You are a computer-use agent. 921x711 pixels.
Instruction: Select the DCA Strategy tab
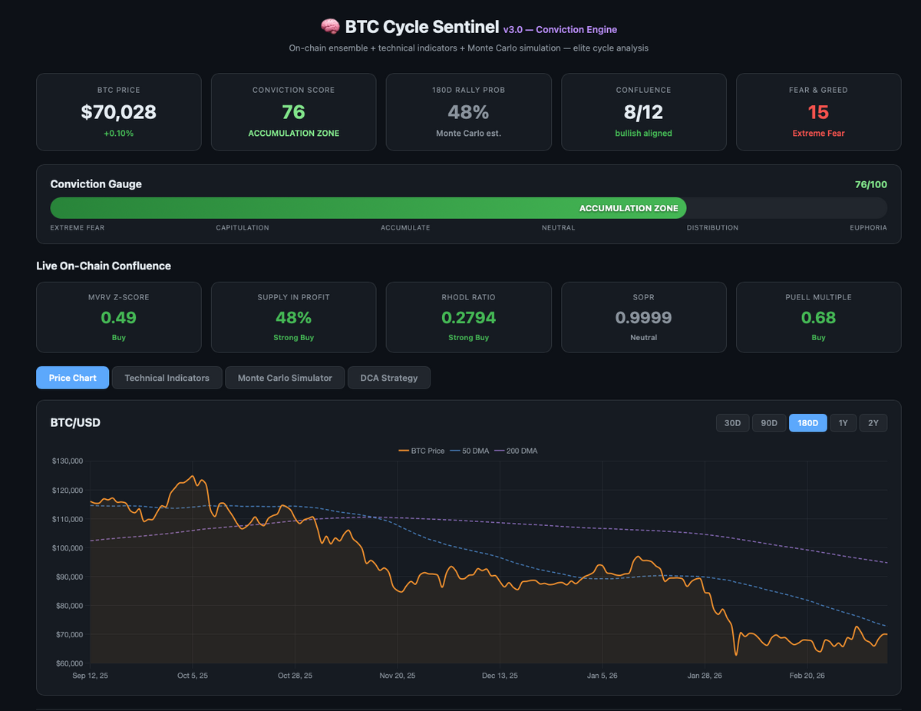coord(389,378)
